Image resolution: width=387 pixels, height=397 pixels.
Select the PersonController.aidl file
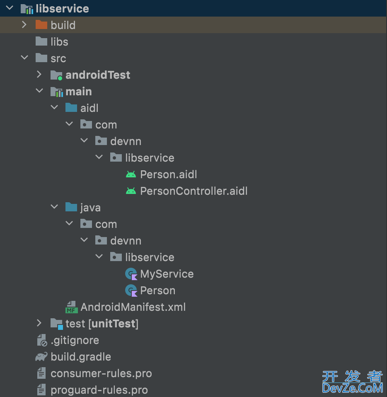[x=193, y=191]
